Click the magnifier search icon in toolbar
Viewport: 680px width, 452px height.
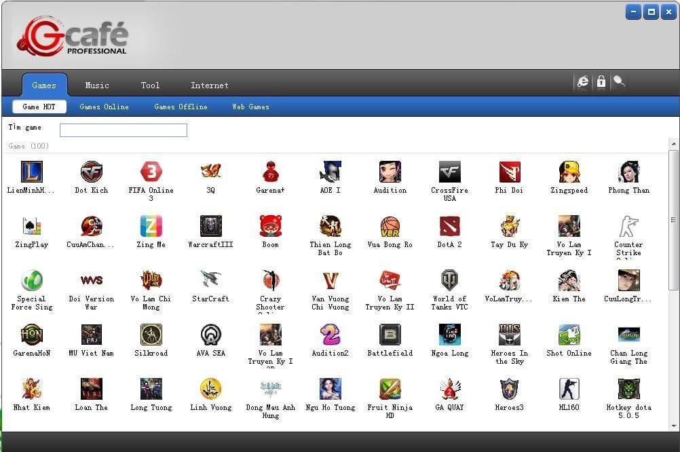(x=619, y=81)
